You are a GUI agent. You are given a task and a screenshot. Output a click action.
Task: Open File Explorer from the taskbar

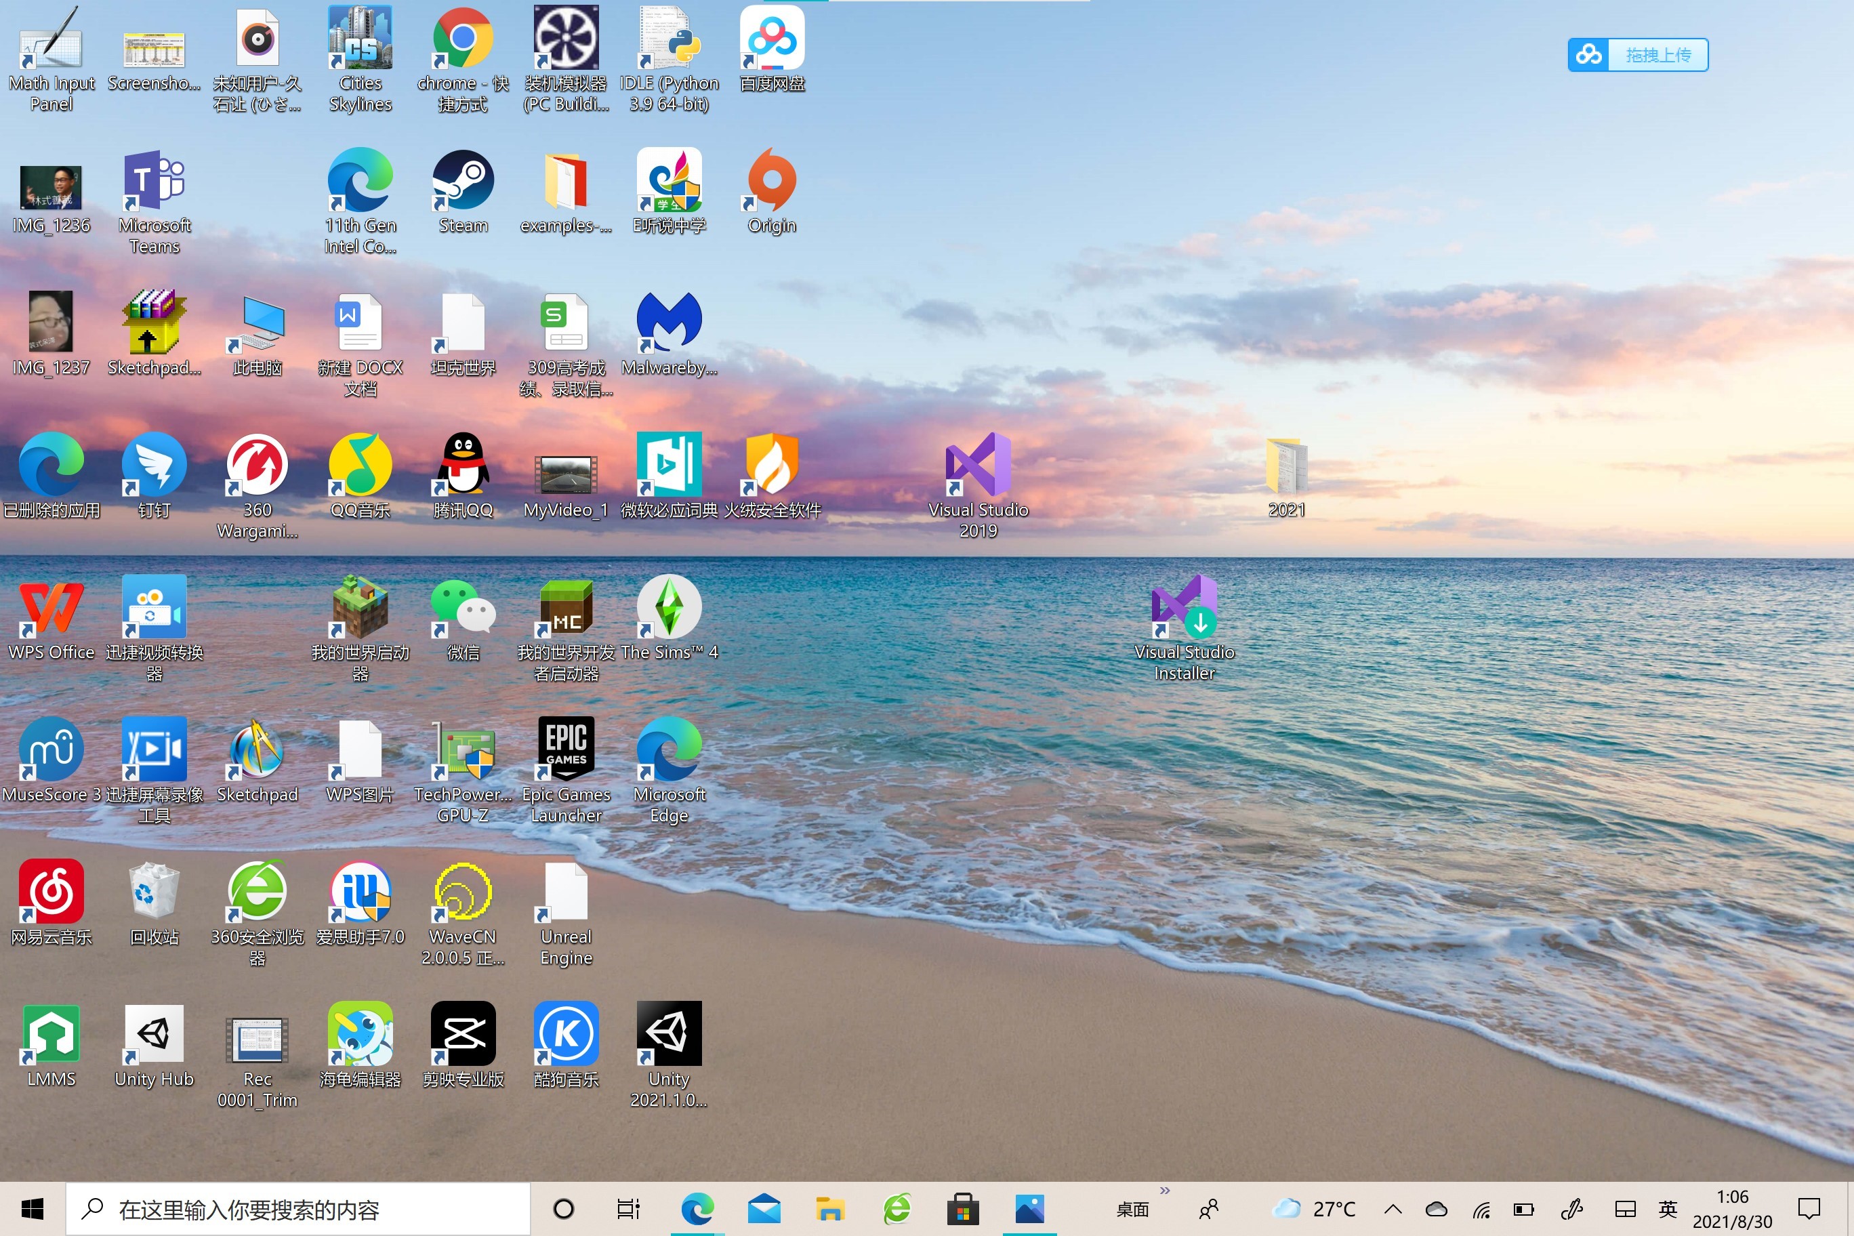[x=830, y=1209]
